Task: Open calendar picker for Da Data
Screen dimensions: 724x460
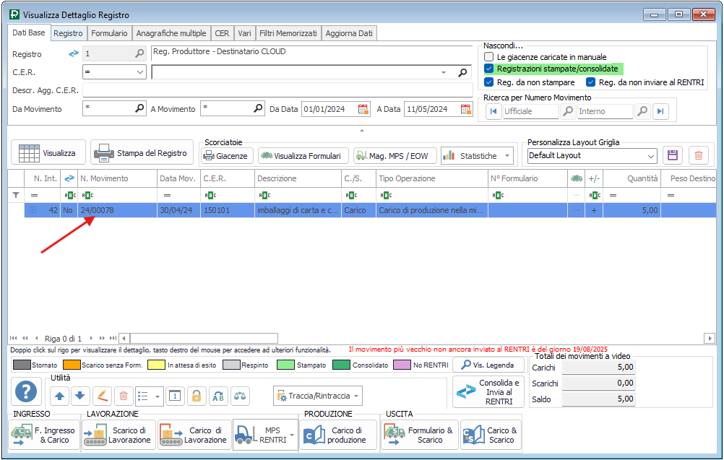Action: pyautogui.click(x=363, y=109)
